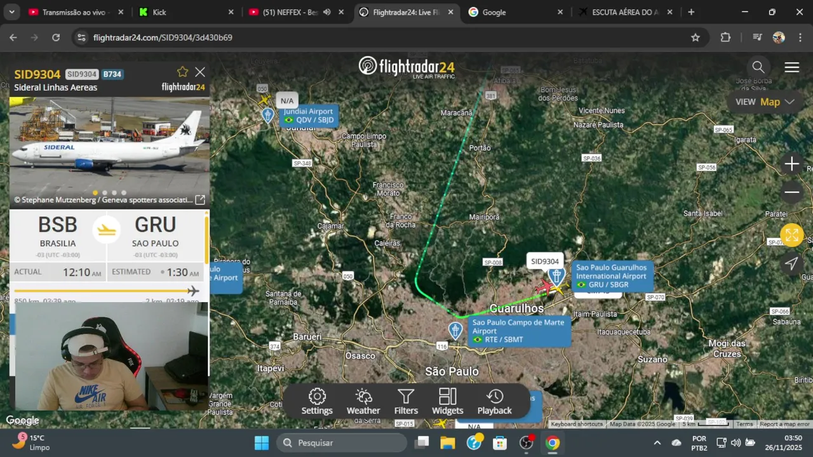Switch to the Google tab
This screenshot has height=457, width=813.
(516, 12)
